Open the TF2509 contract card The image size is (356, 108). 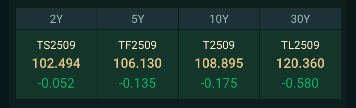(x=138, y=64)
